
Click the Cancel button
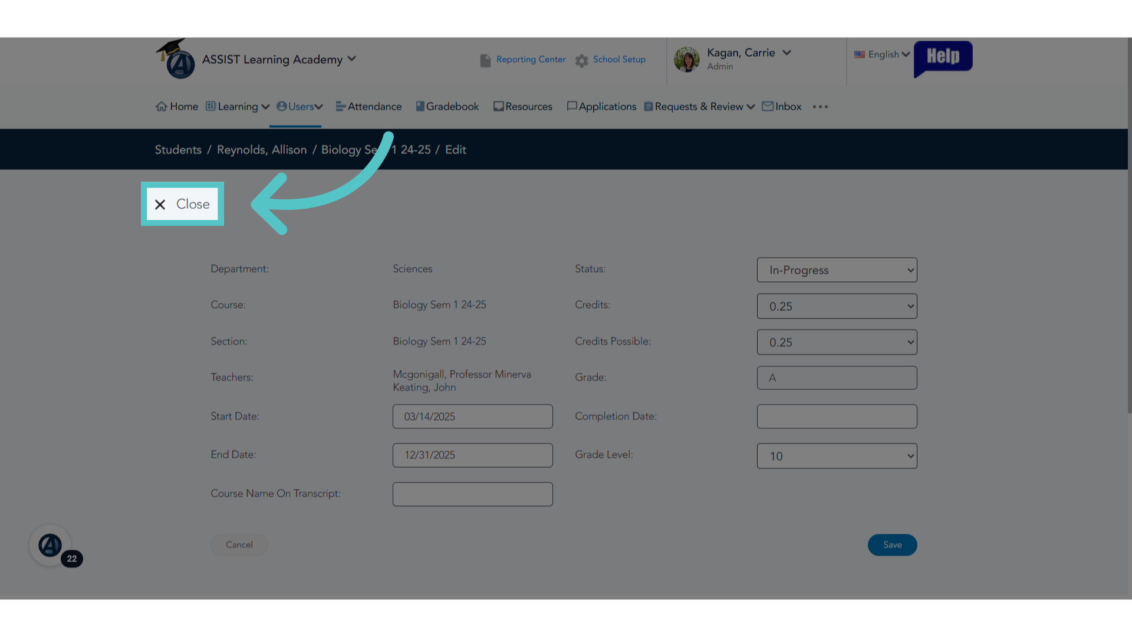[x=239, y=545]
